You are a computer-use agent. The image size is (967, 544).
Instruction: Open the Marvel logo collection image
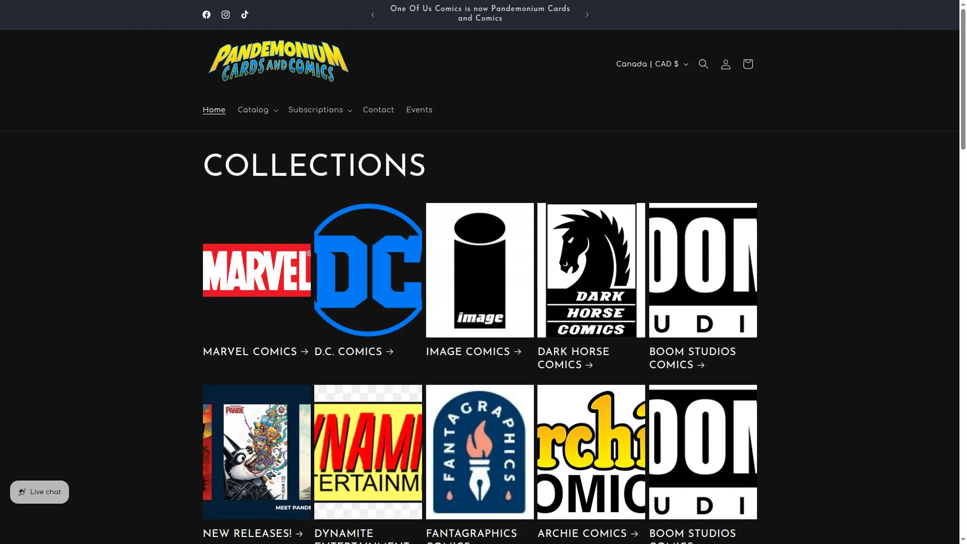(257, 270)
